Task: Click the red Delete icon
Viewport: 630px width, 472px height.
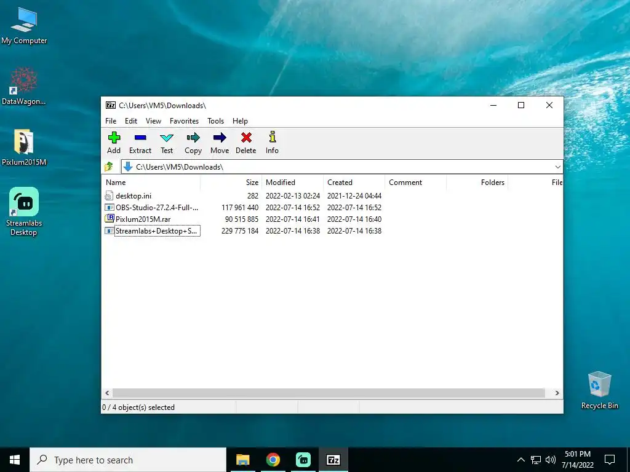Action: pyautogui.click(x=246, y=138)
